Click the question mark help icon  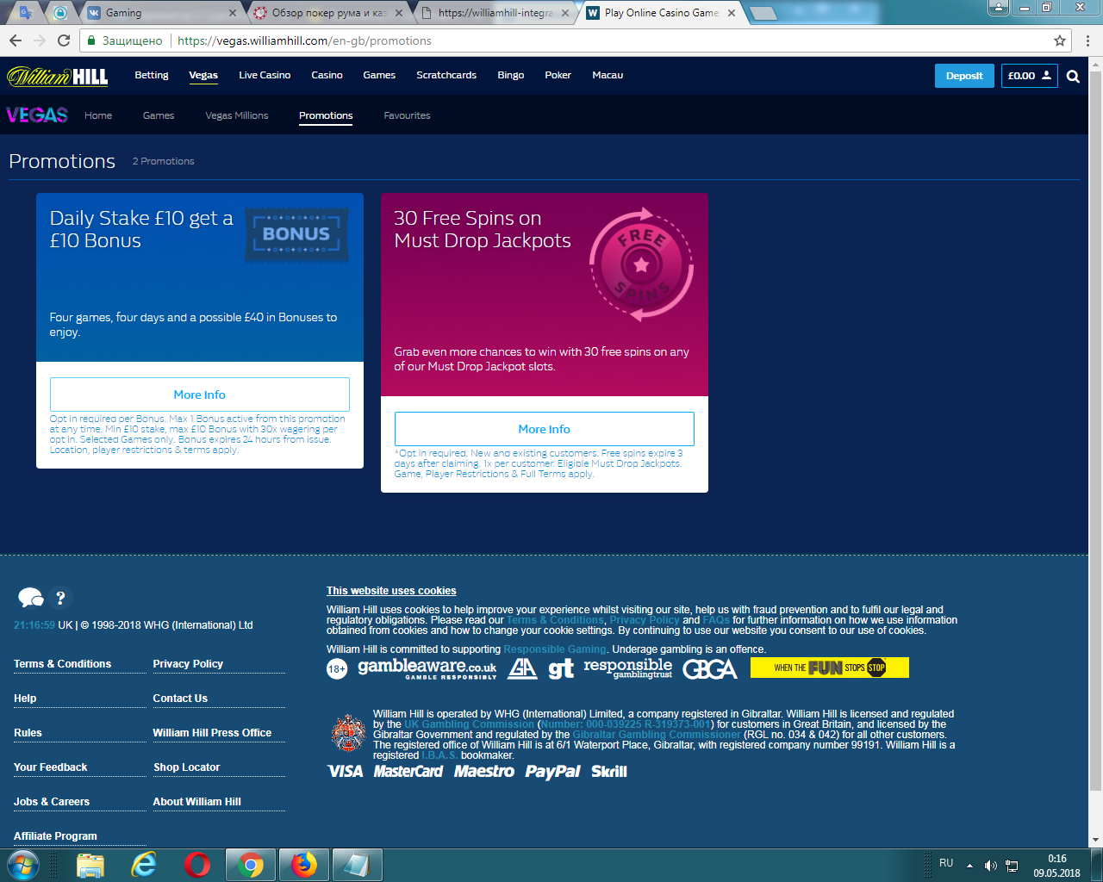[60, 597]
